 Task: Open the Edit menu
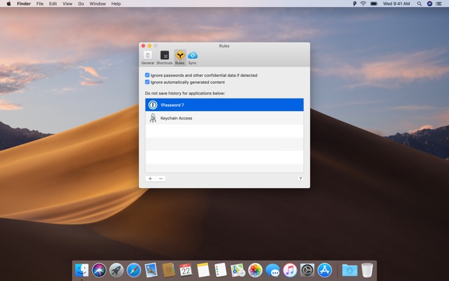tap(52, 3)
